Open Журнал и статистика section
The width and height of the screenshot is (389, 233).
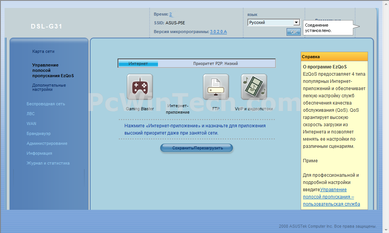pos(48,163)
